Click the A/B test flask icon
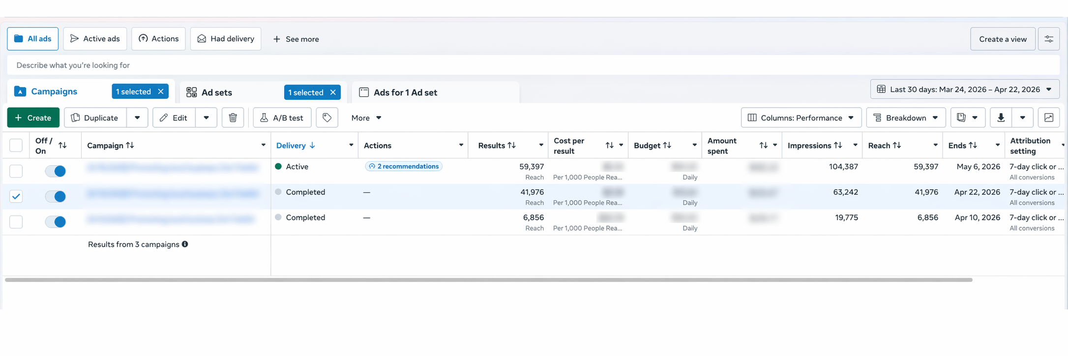The width and height of the screenshot is (1068, 356). tap(264, 118)
